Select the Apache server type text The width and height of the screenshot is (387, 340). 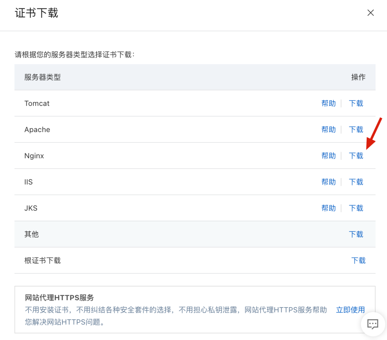point(37,129)
